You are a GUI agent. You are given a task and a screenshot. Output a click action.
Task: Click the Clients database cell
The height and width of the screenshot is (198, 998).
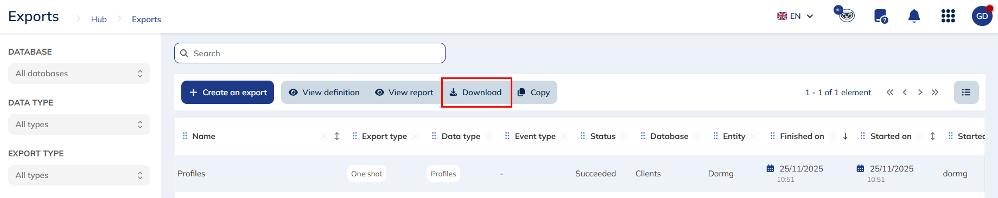(x=648, y=174)
